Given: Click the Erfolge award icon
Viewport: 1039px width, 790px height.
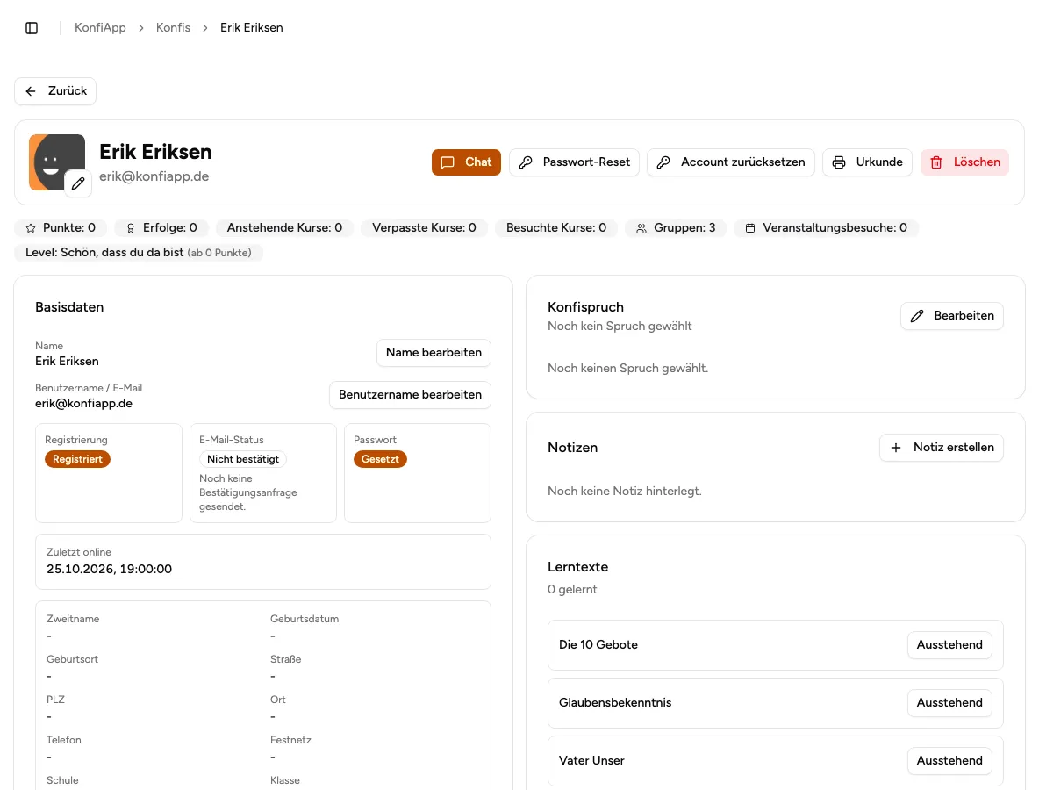Looking at the screenshot, I should coord(131,228).
